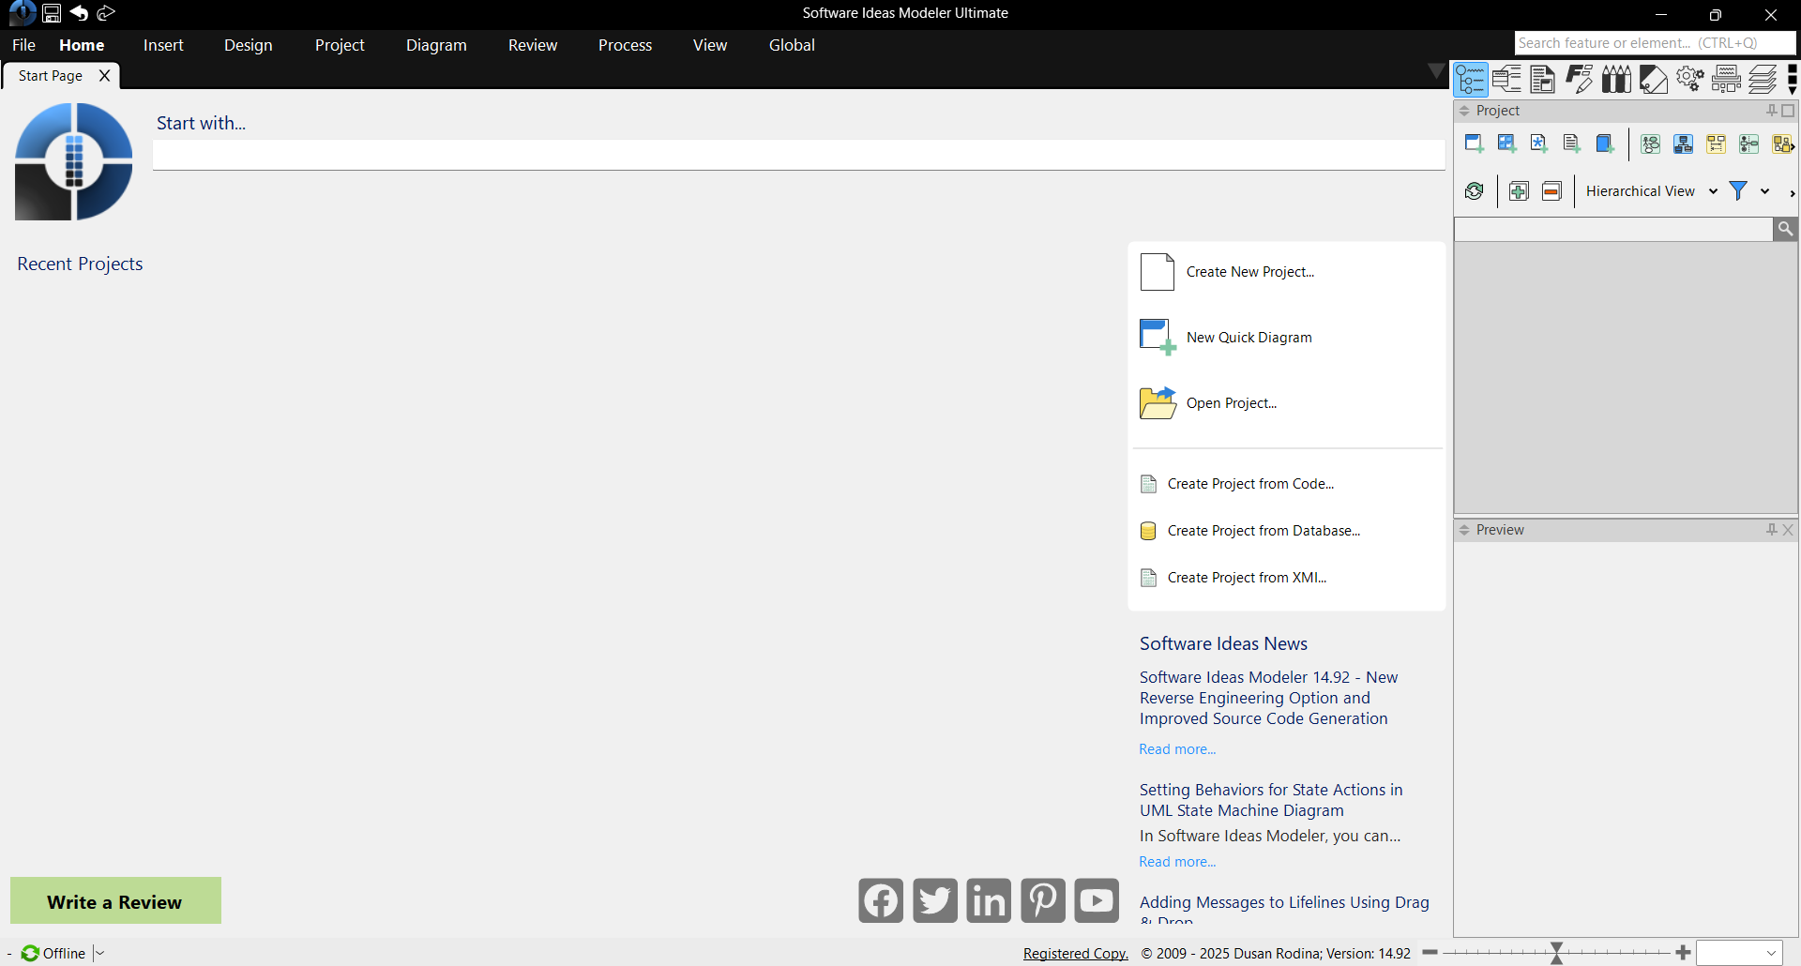This screenshot has height=966, width=1801.
Task: Collapse the Project panel header arrows
Action: pos(1464,111)
